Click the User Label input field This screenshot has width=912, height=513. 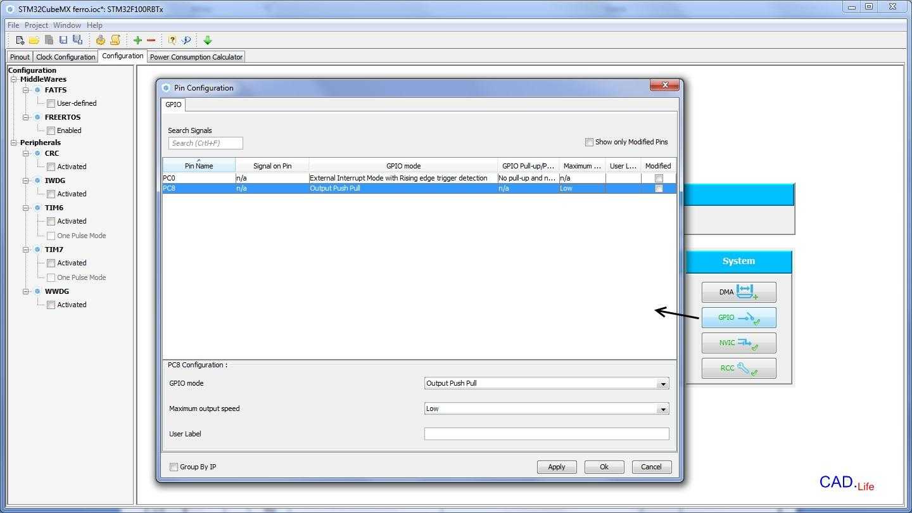546,434
